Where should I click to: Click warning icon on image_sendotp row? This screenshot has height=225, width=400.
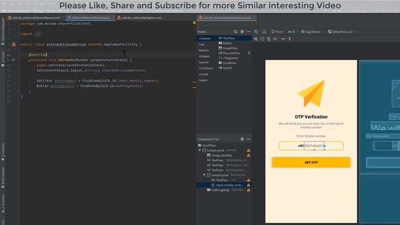[x=249, y=156]
